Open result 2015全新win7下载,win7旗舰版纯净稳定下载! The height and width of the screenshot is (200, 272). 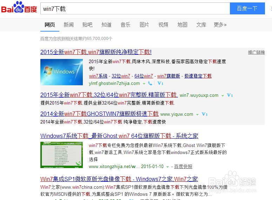pyautogui.click(x=96, y=52)
